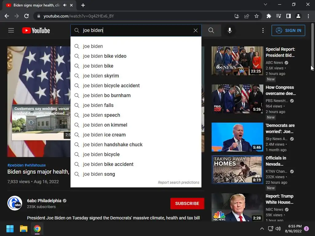
Task: Choose suggestion "joe biden on kimmel"
Action: pyautogui.click(x=136, y=125)
